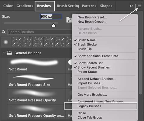The width and height of the screenshot is (144, 121).
Task: Select the soft round recent brush thumbnail
Action: coord(6,42)
